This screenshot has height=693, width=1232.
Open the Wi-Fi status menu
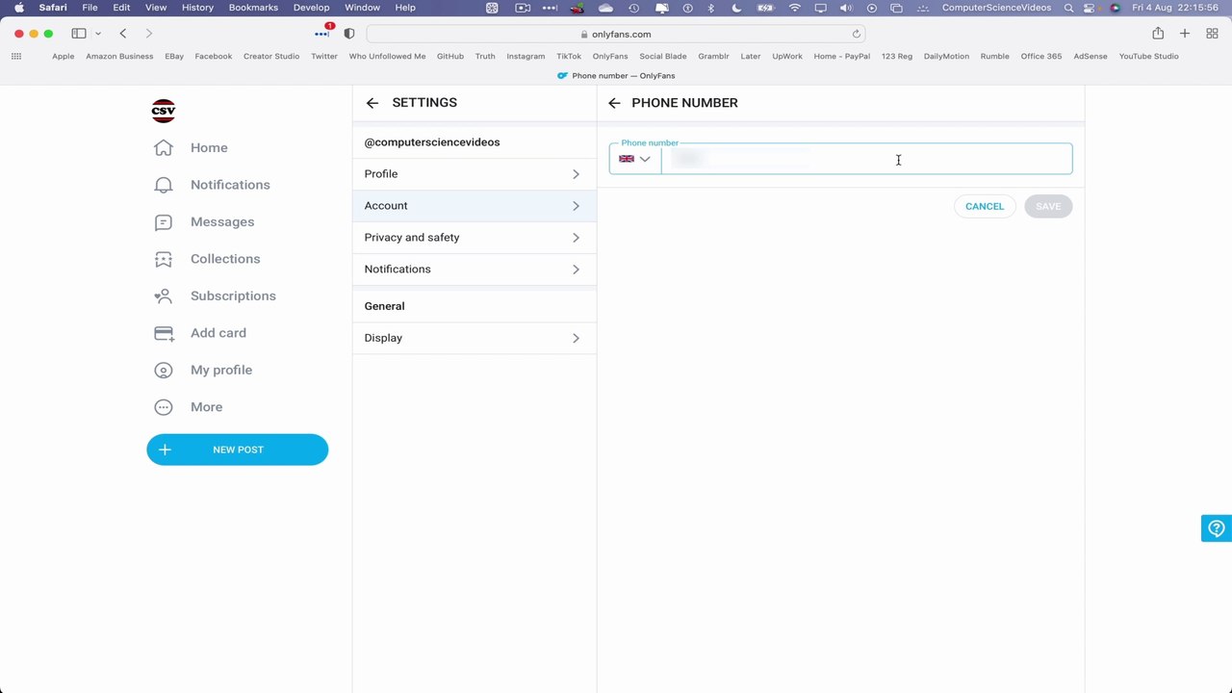[794, 8]
